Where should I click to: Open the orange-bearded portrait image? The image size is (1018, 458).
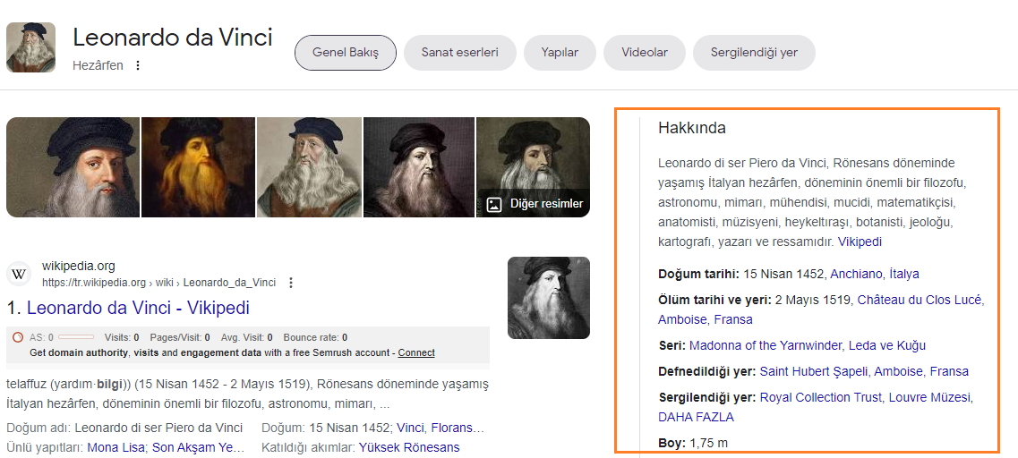pyautogui.click(x=198, y=166)
